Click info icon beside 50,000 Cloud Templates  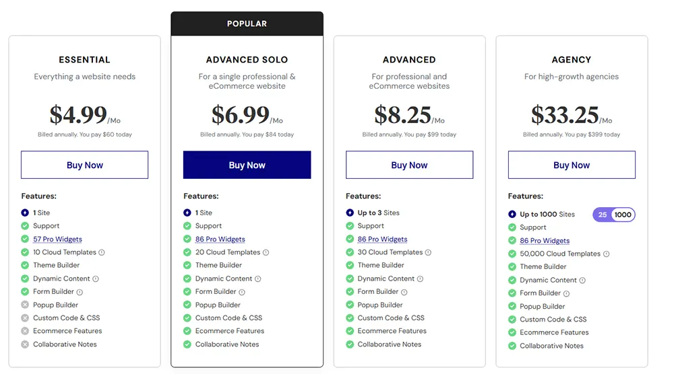coord(606,254)
